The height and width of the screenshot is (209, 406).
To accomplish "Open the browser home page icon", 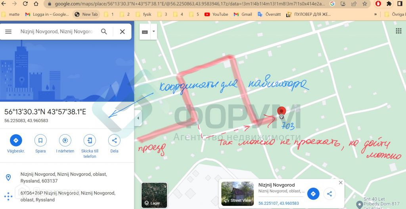I will click(x=36, y=4).
